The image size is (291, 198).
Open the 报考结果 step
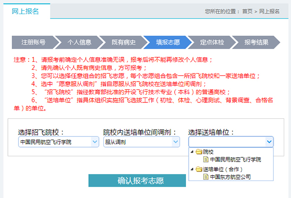tap(256, 42)
